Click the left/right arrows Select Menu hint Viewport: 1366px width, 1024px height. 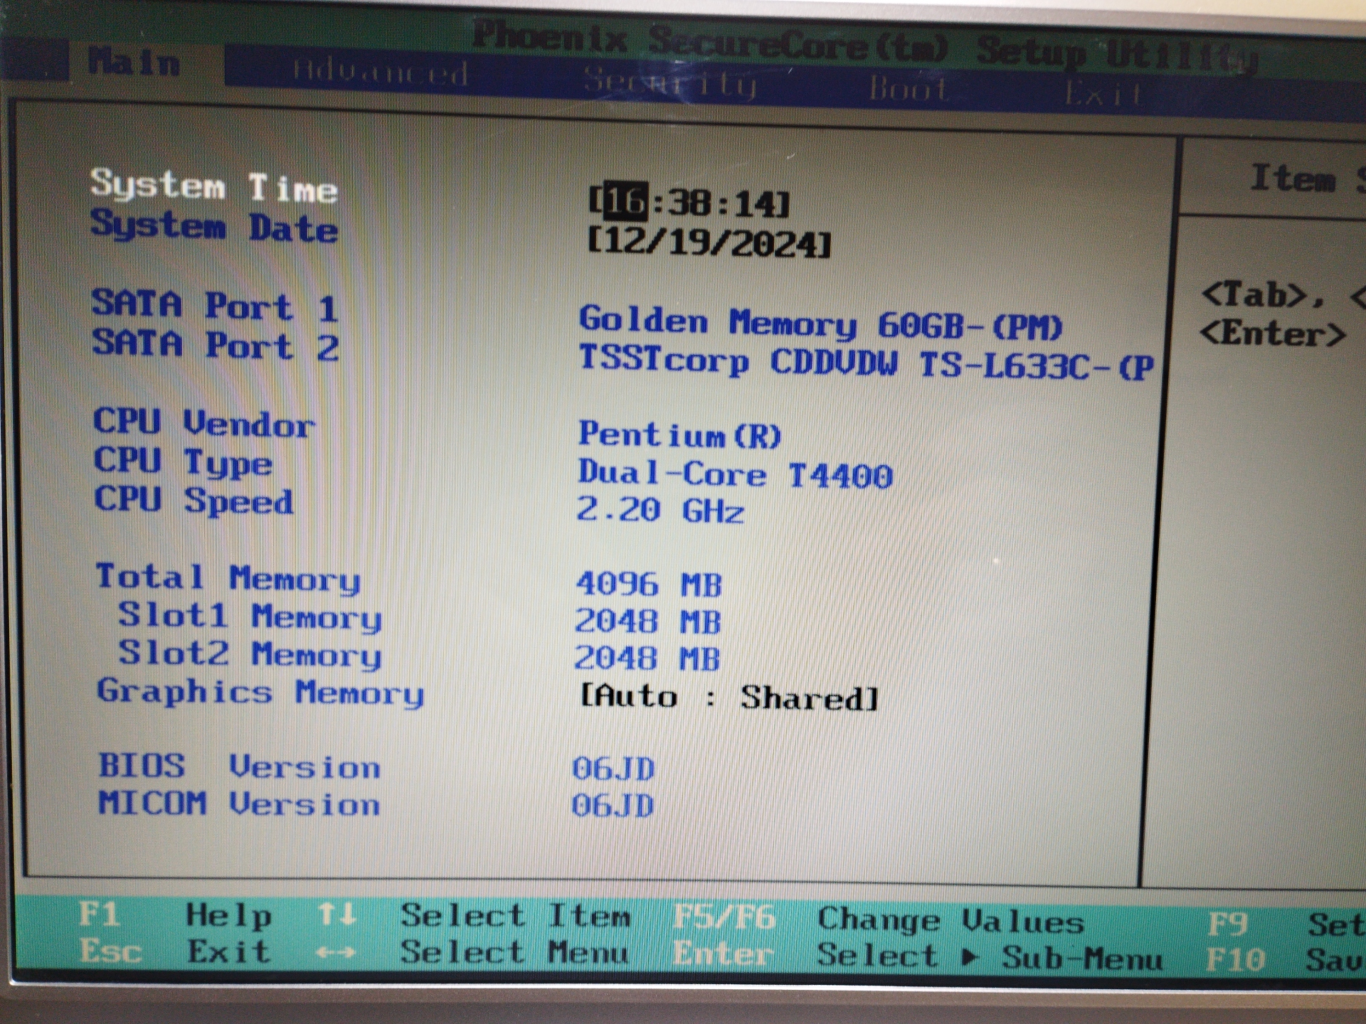tap(472, 953)
